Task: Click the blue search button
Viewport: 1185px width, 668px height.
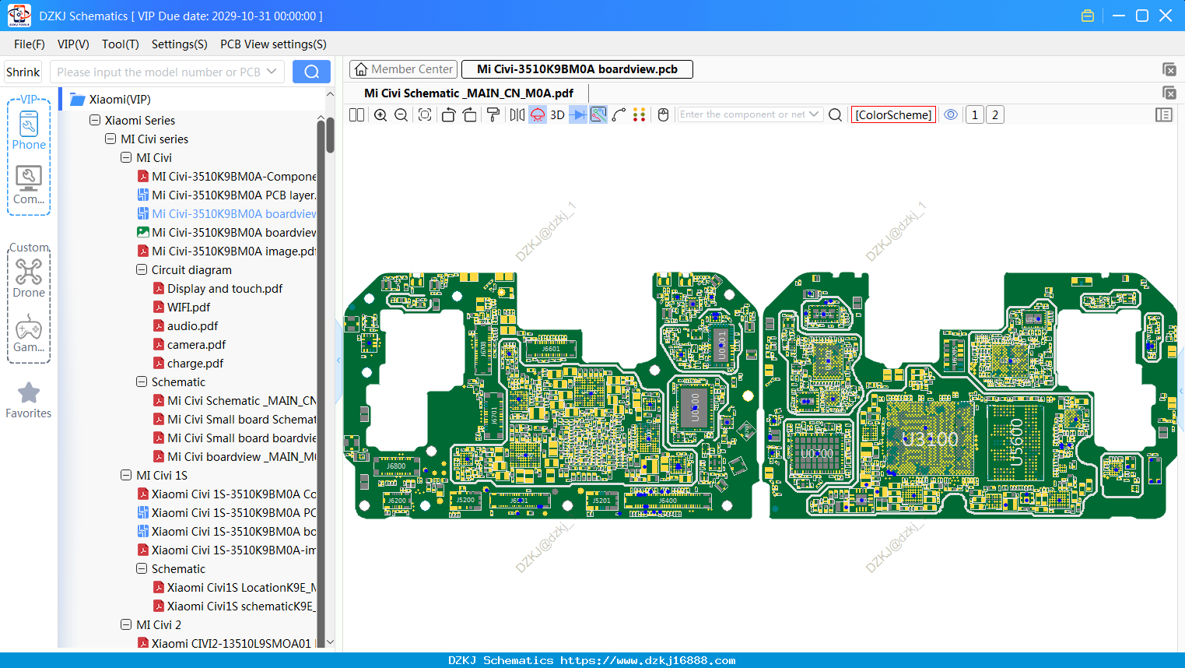Action: 311,72
